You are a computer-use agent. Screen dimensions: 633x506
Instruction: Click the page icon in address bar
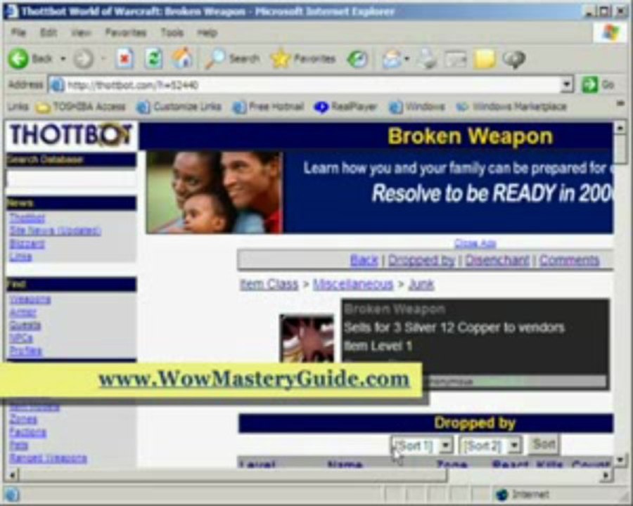tap(57, 85)
